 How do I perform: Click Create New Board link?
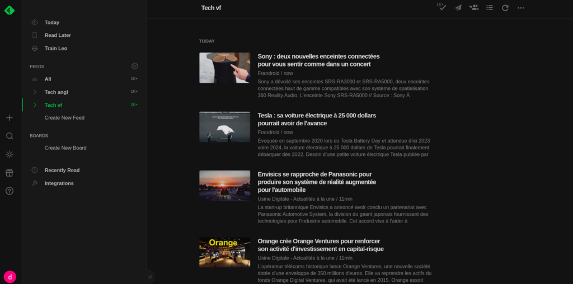65,148
